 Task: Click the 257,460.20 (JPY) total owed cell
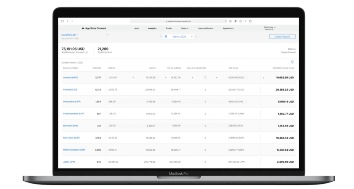click(236, 162)
